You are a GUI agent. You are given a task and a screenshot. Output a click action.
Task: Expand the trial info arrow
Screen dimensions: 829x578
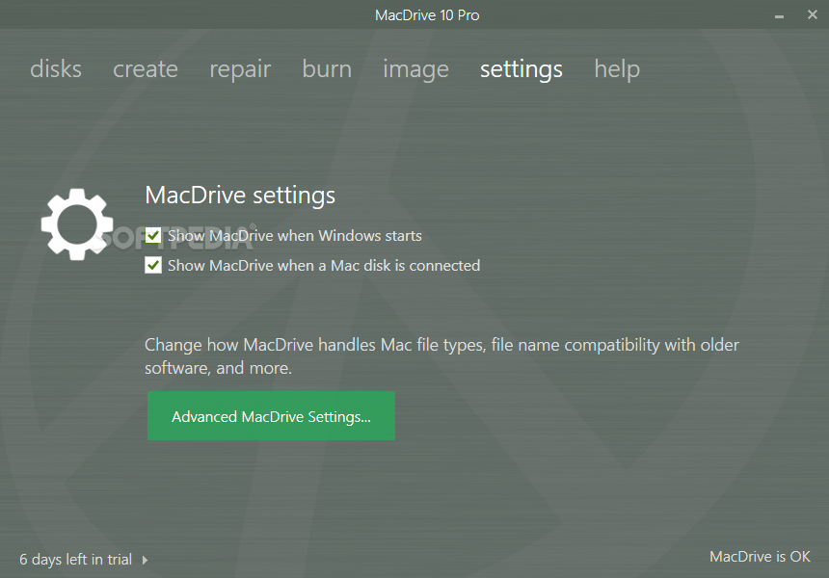pyautogui.click(x=145, y=560)
